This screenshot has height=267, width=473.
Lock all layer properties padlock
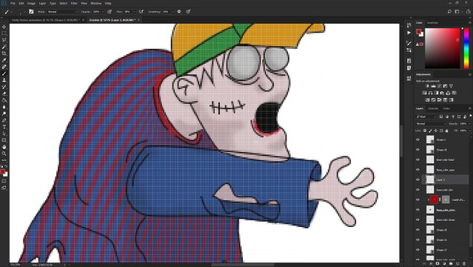pyautogui.click(x=447, y=131)
